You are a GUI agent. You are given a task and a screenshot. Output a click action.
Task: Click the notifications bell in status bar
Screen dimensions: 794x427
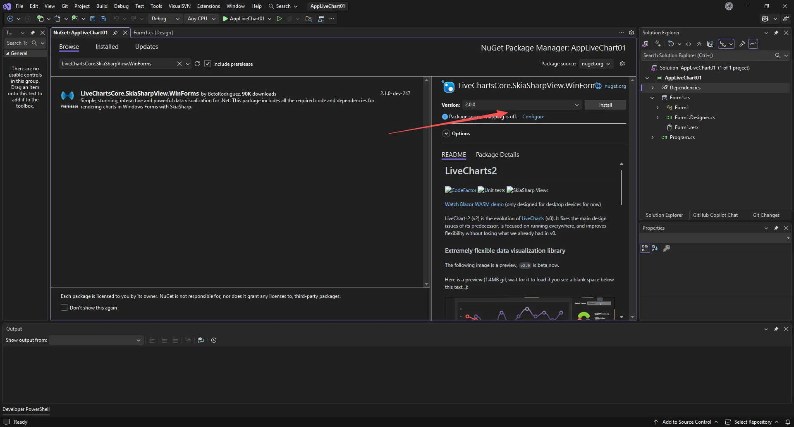(x=788, y=422)
